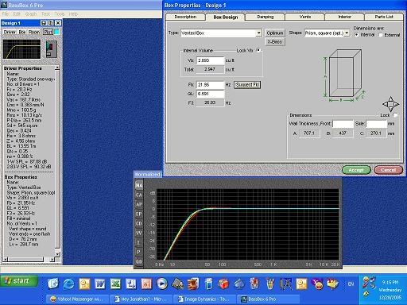Click the cyan plot color swatch
407x305 pixels.
56,32
